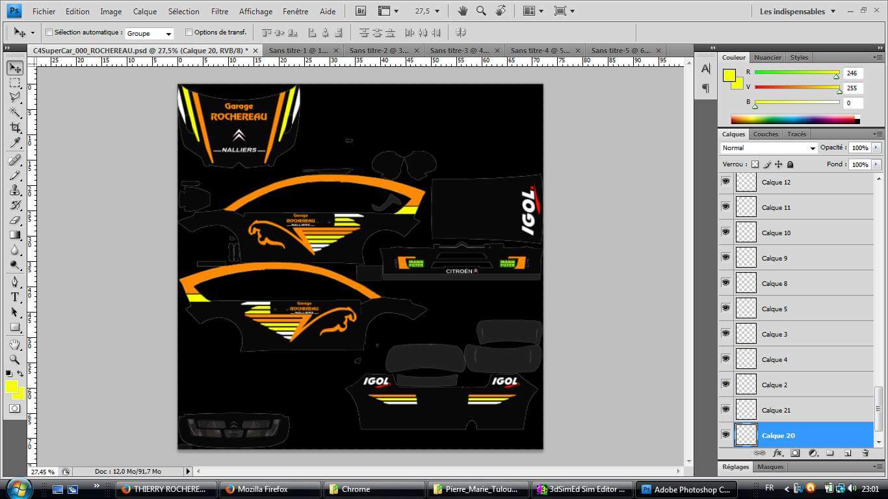Select the Path Selection tool

coord(15,312)
